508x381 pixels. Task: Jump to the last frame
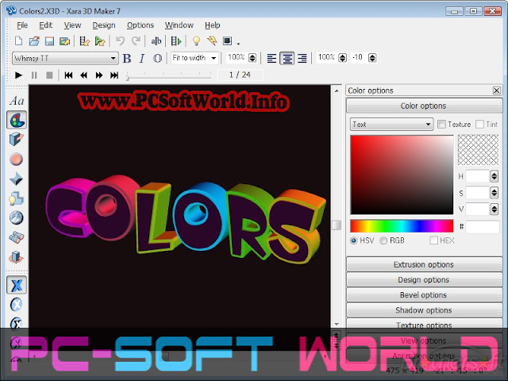(x=114, y=75)
